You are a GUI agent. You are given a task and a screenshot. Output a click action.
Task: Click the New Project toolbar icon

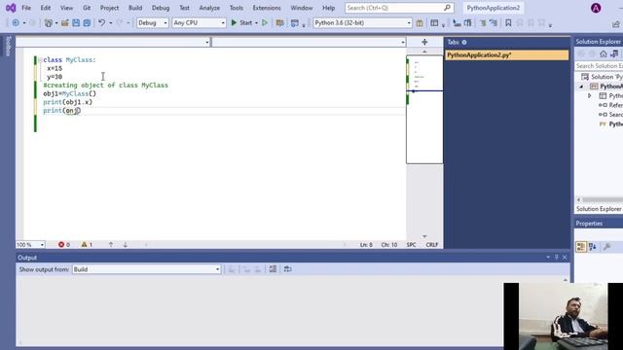click(x=49, y=23)
